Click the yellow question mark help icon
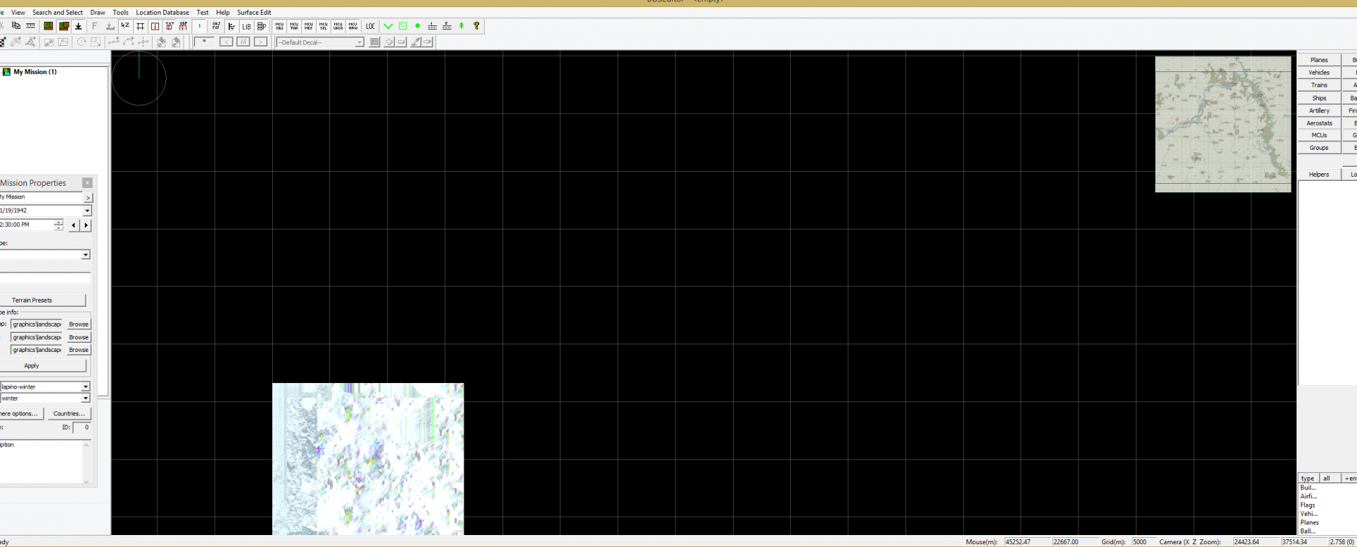The width and height of the screenshot is (1357, 547). (476, 26)
